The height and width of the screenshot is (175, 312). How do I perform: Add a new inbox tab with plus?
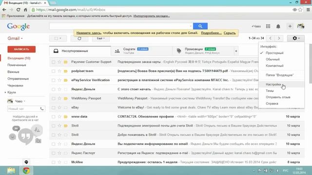coord(236,51)
